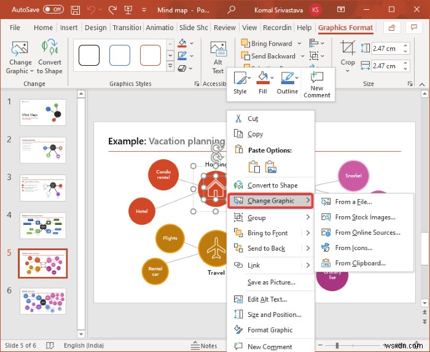Click the house graphic on the slide
The width and height of the screenshot is (430, 352).
point(215,189)
